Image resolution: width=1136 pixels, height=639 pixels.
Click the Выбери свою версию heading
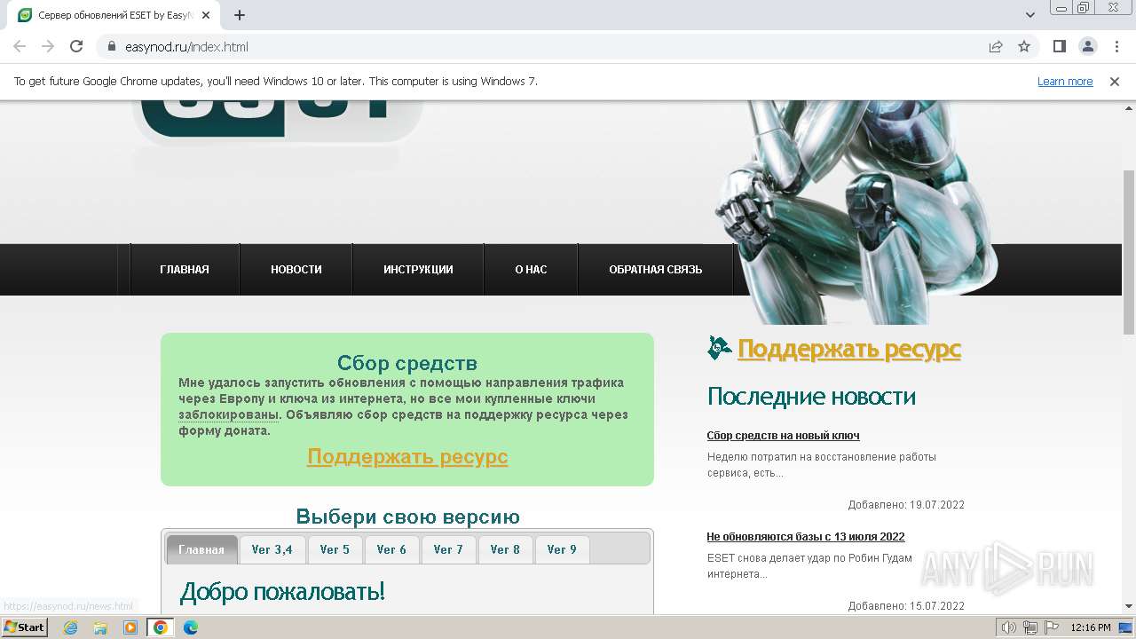[407, 517]
